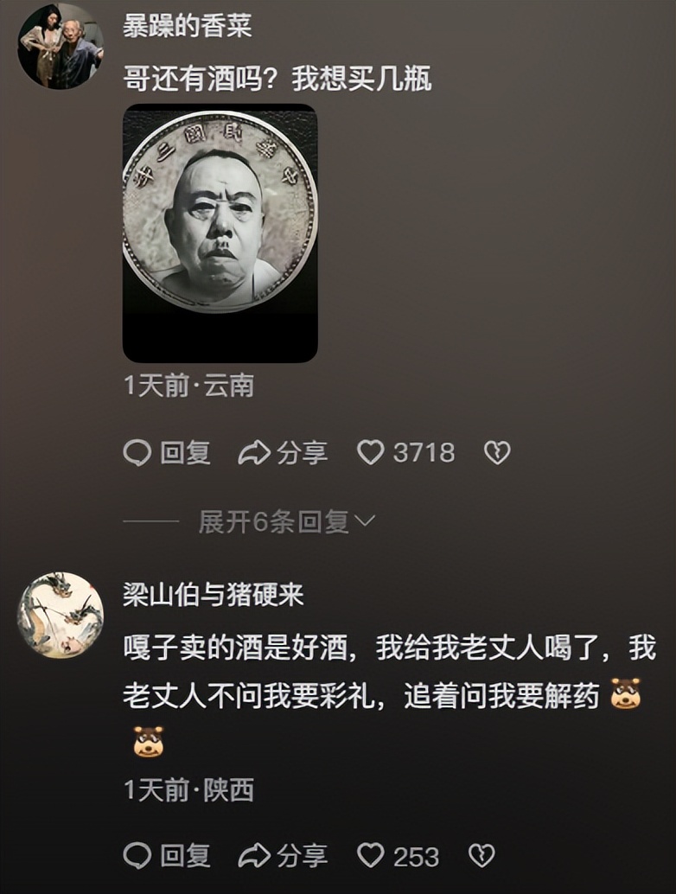Select the comment text 哥还有酒吗？我想买几瓶
676x894 pixels.
click(x=277, y=79)
